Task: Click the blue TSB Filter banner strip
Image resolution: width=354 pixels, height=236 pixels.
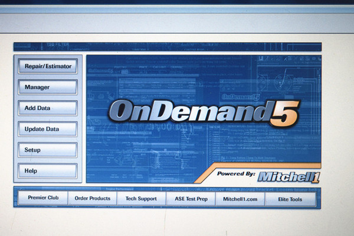Action: [168, 47]
